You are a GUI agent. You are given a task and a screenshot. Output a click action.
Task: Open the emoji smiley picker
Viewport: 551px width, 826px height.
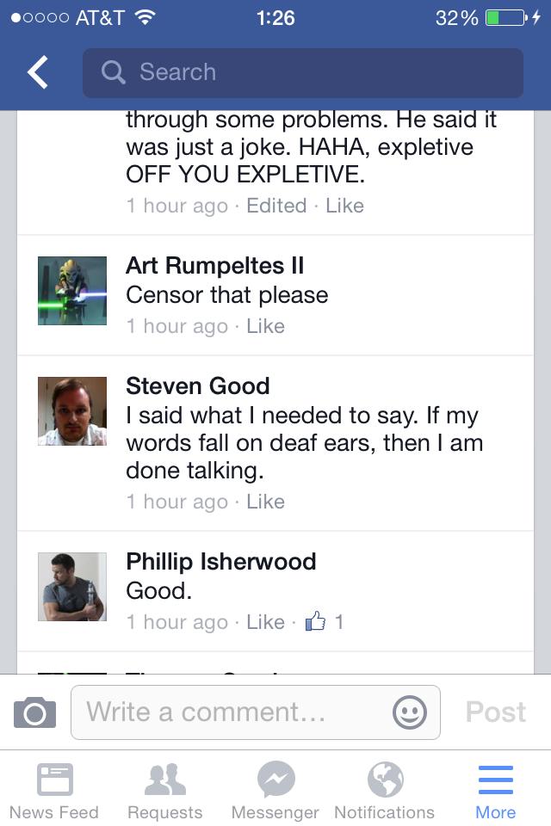(x=410, y=712)
